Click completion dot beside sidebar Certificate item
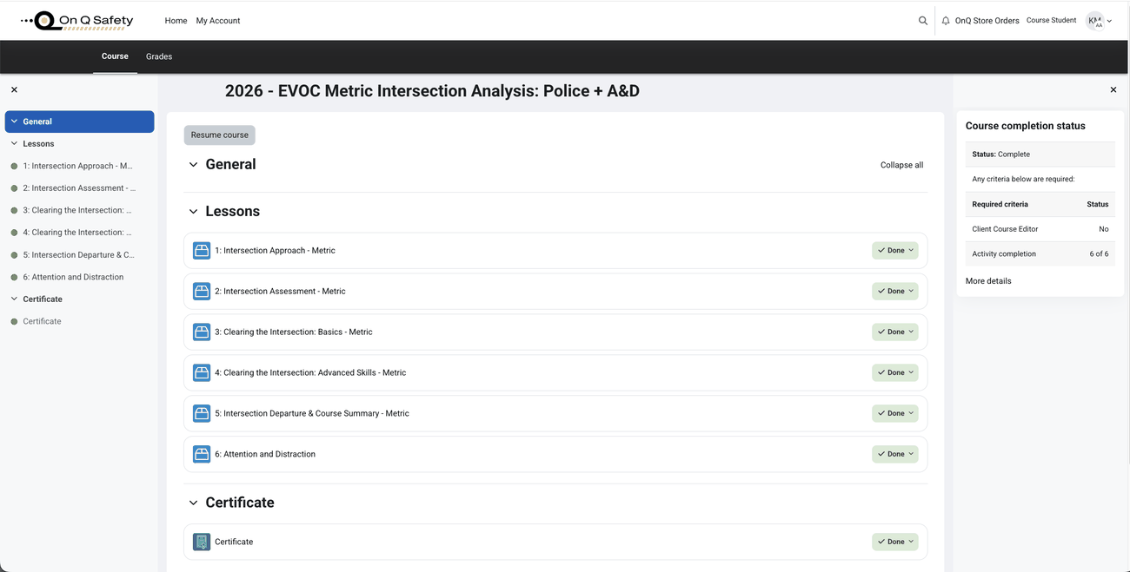 [x=14, y=321]
